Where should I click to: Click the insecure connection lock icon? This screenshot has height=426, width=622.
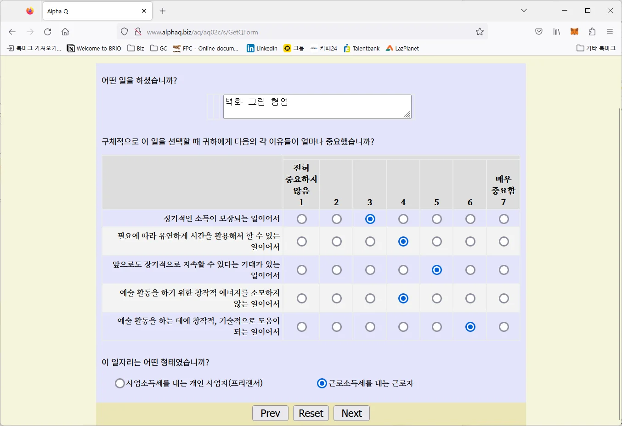pos(138,32)
